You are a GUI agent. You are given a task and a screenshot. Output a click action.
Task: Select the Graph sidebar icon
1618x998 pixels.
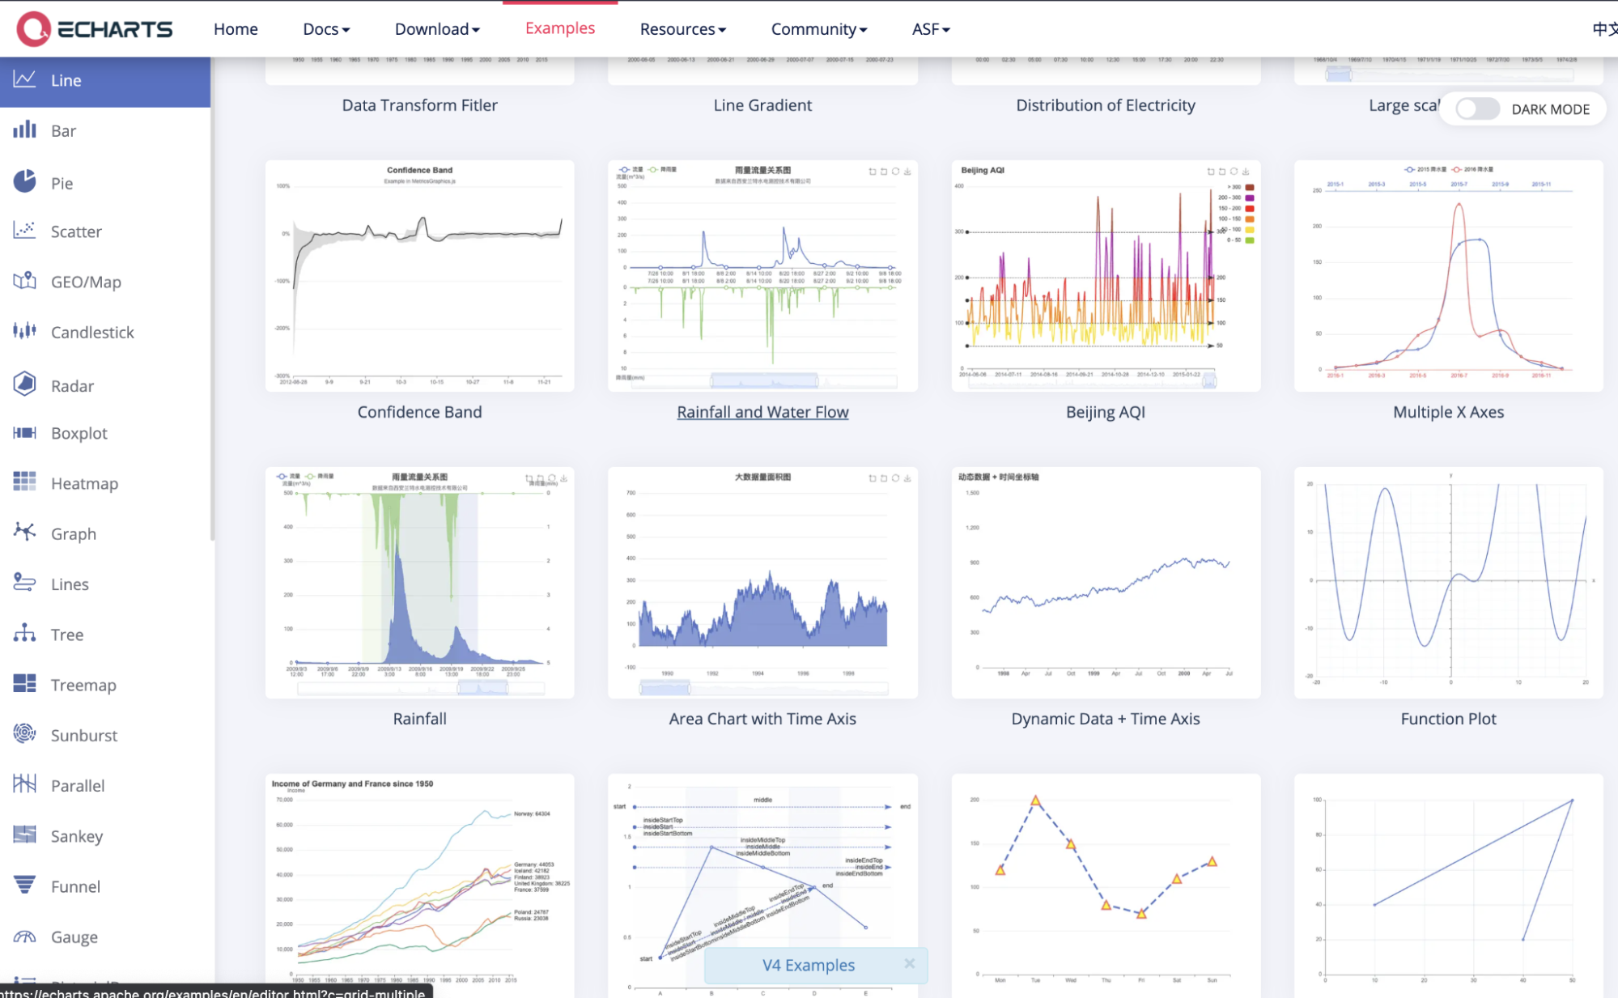pos(24,533)
